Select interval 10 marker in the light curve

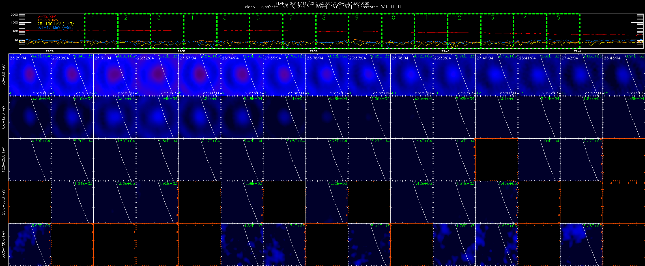pos(392,18)
